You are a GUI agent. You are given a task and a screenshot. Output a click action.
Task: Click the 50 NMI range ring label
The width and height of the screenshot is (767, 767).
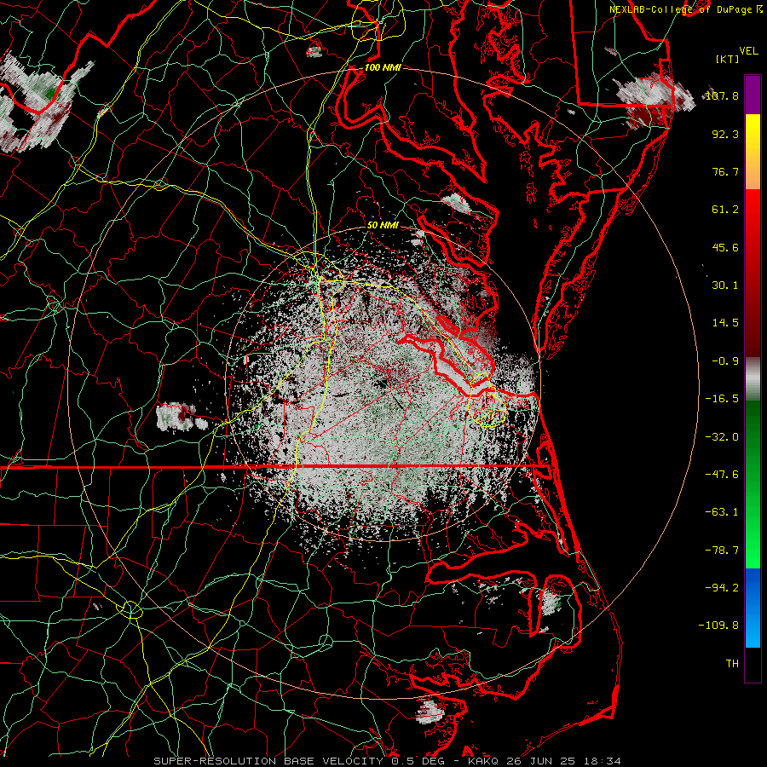pos(383,226)
